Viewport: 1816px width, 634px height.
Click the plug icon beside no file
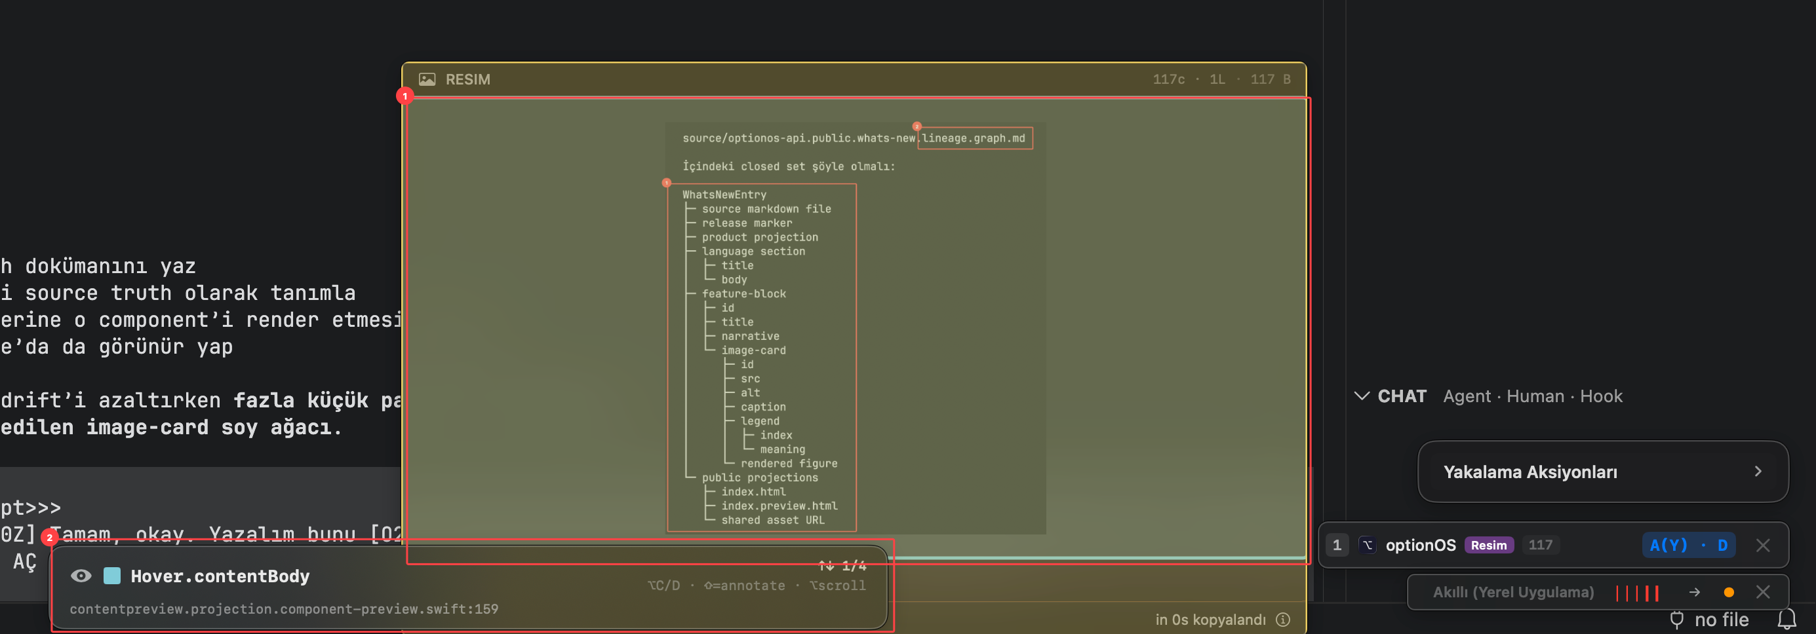pyautogui.click(x=1676, y=619)
